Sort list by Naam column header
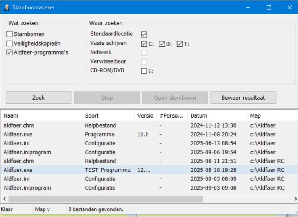Image resolution: width=298 pixels, height=217 pixels. pyautogui.click(x=41, y=116)
